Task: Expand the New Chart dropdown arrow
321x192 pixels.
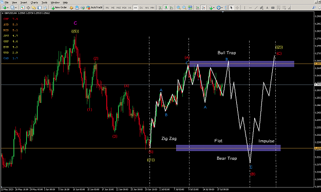Action: tap(8, 8)
